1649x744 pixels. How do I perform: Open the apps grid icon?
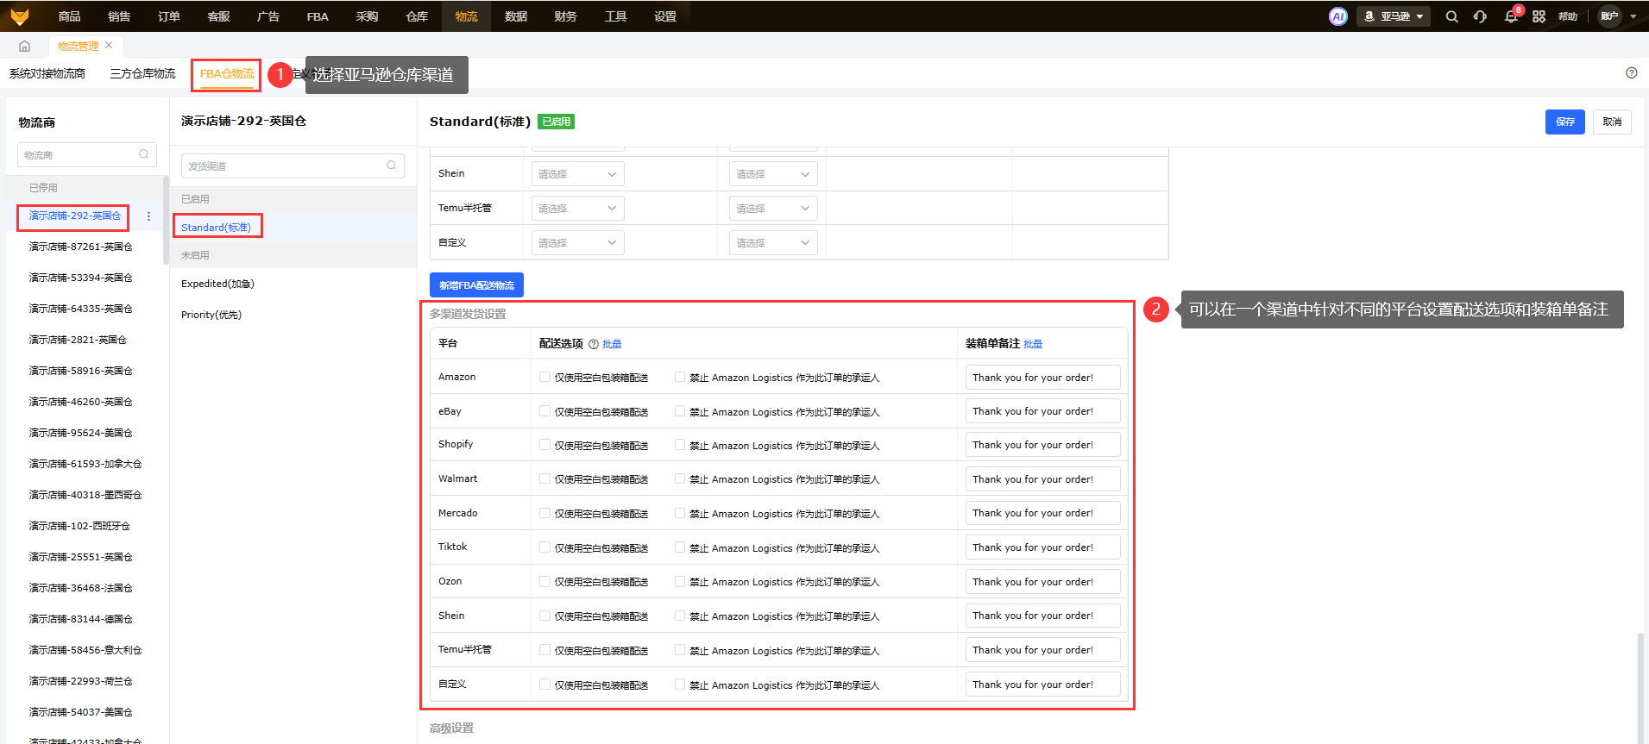[x=1539, y=16]
